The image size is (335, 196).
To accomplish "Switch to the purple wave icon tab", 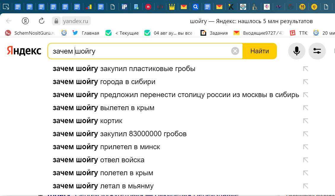I will [x=278, y=7].
